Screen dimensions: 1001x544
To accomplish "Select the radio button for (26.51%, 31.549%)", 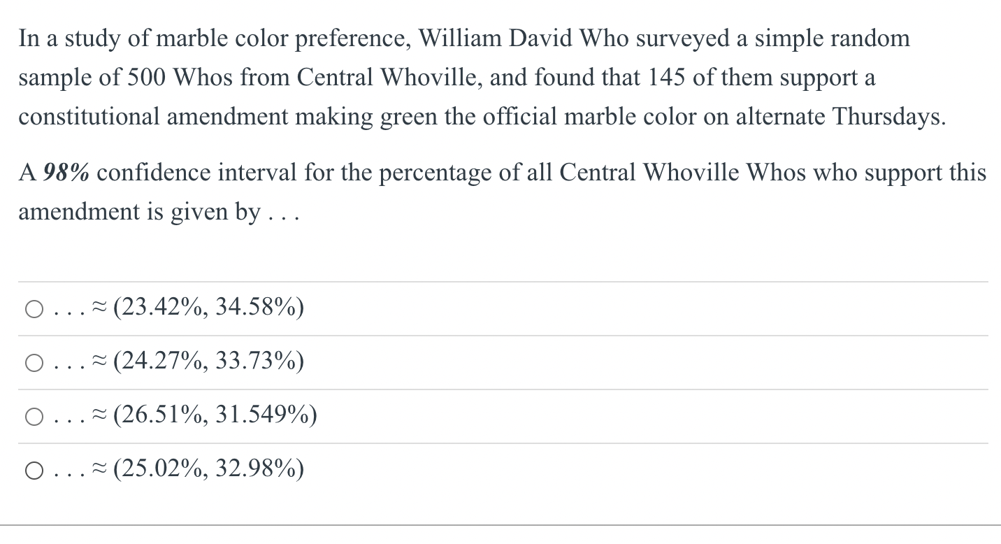I will click(x=33, y=416).
